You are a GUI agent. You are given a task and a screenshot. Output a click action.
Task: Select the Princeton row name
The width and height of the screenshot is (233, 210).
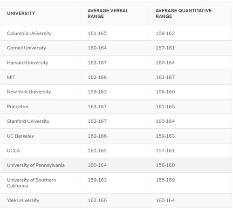(18, 107)
